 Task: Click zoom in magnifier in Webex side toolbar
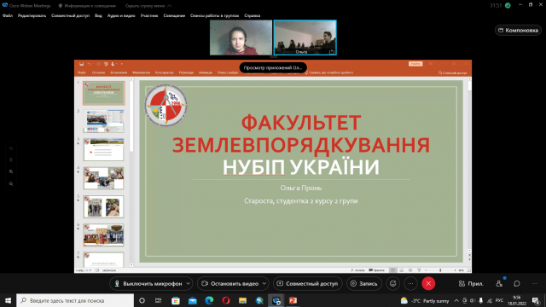click(x=11, y=171)
